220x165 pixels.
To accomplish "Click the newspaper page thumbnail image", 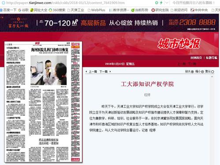I will click(43, 102).
